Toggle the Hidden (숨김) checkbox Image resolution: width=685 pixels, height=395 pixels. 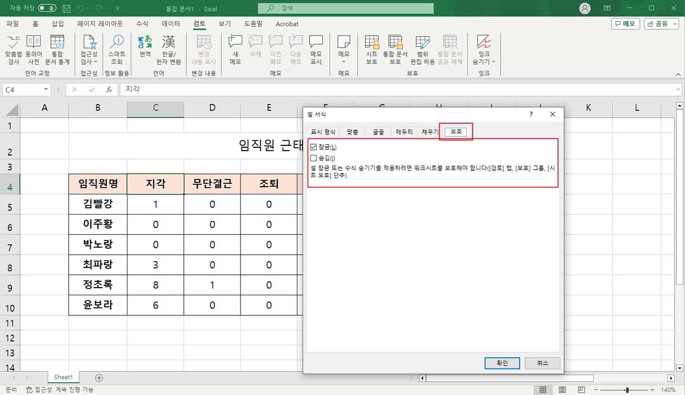pyautogui.click(x=313, y=158)
